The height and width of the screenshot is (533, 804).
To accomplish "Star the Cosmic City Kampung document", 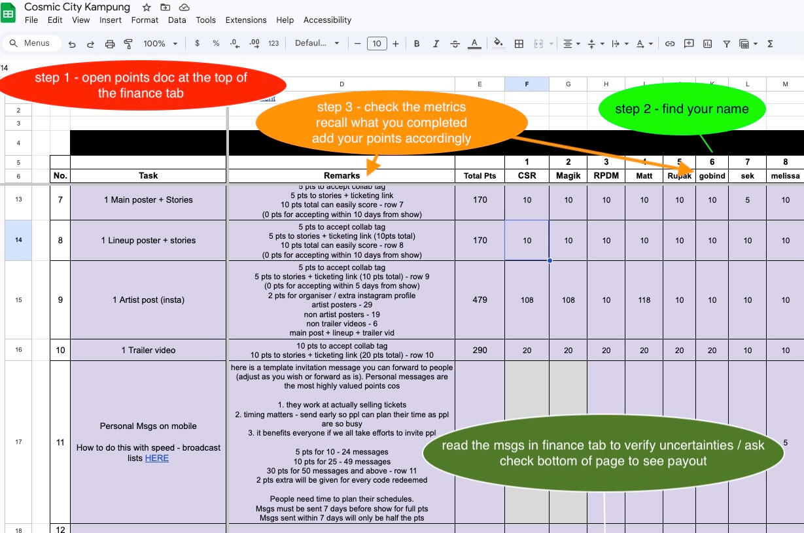I will [147, 7].
